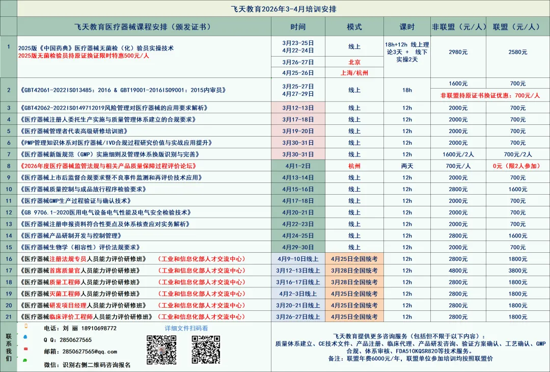Click the red 0元（限2人参加）cell
Viewport: 550px width, 372px height.
[x=518, y=166]
